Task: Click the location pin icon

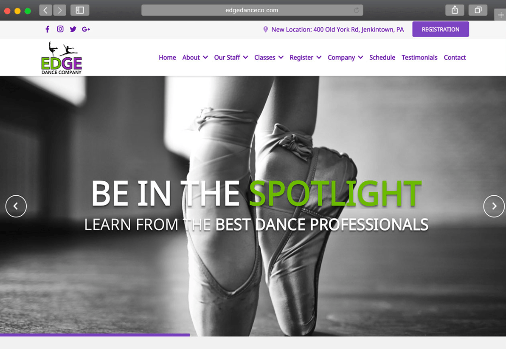Action: click(265, 29)
